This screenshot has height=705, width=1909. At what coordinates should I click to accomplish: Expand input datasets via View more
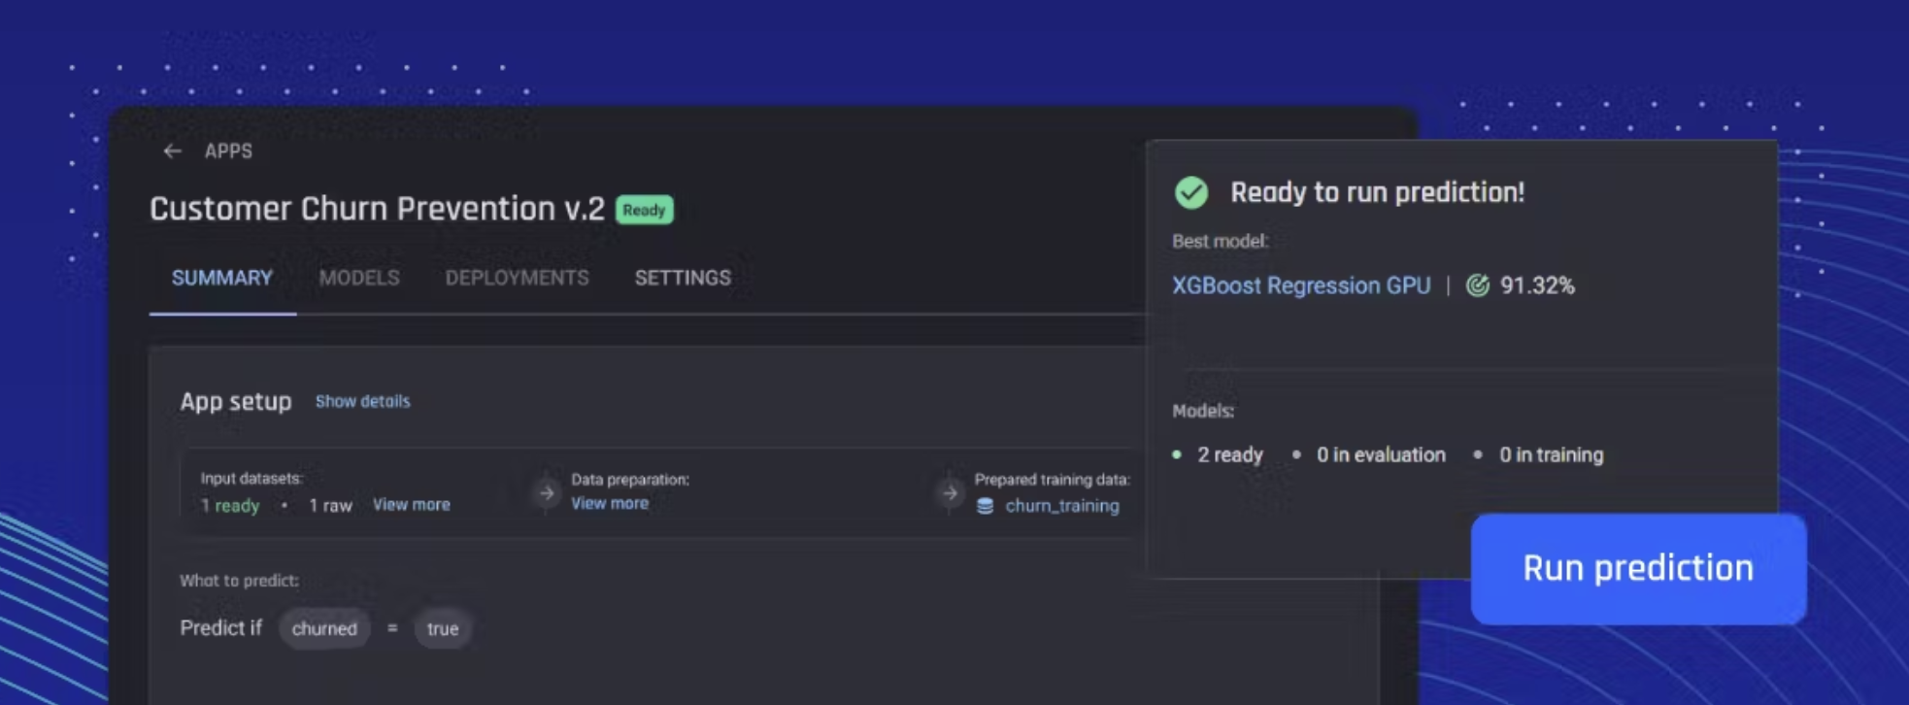[412, 505]
